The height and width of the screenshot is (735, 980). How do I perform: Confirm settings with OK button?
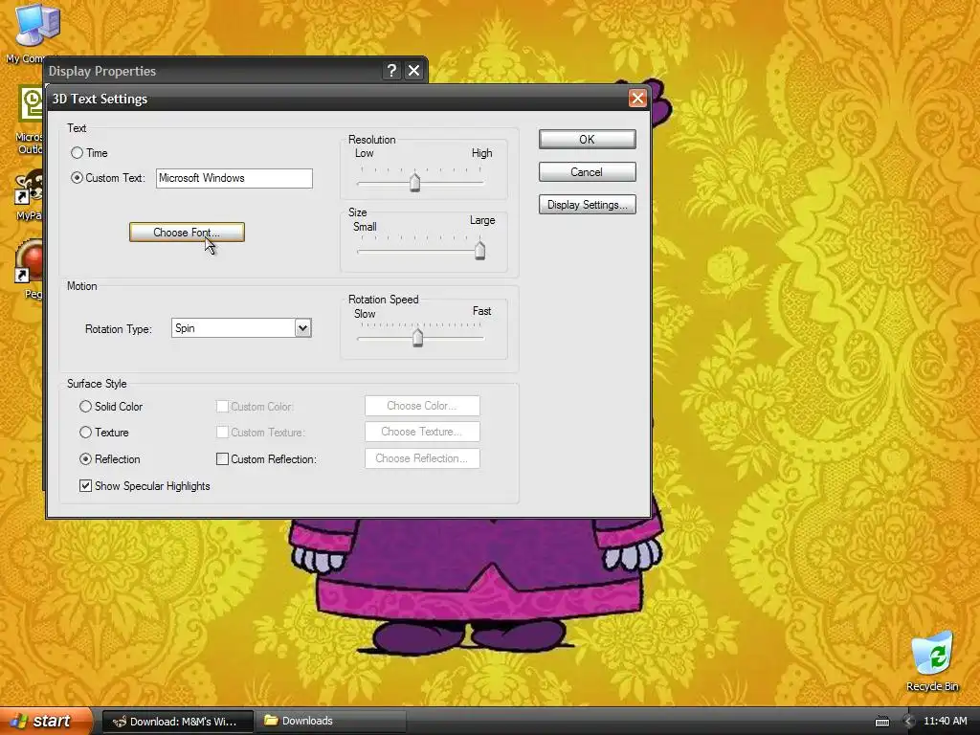(x=587, y=140)
